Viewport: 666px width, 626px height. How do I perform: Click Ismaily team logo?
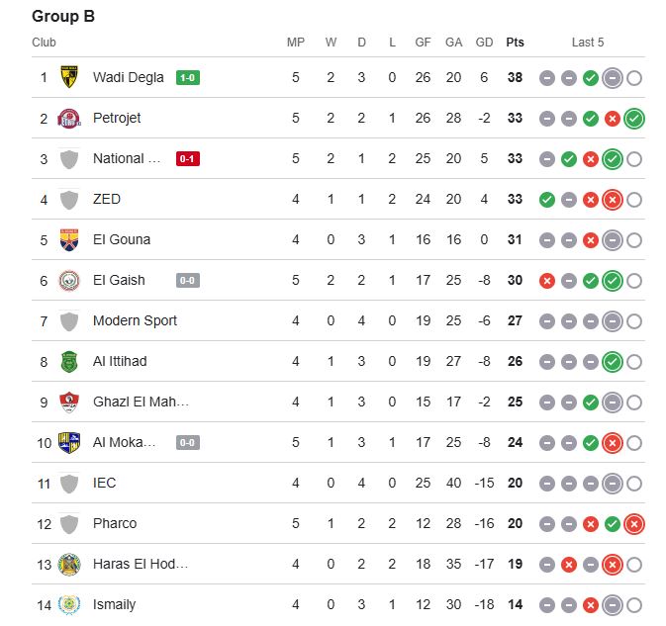pos(69,604)
